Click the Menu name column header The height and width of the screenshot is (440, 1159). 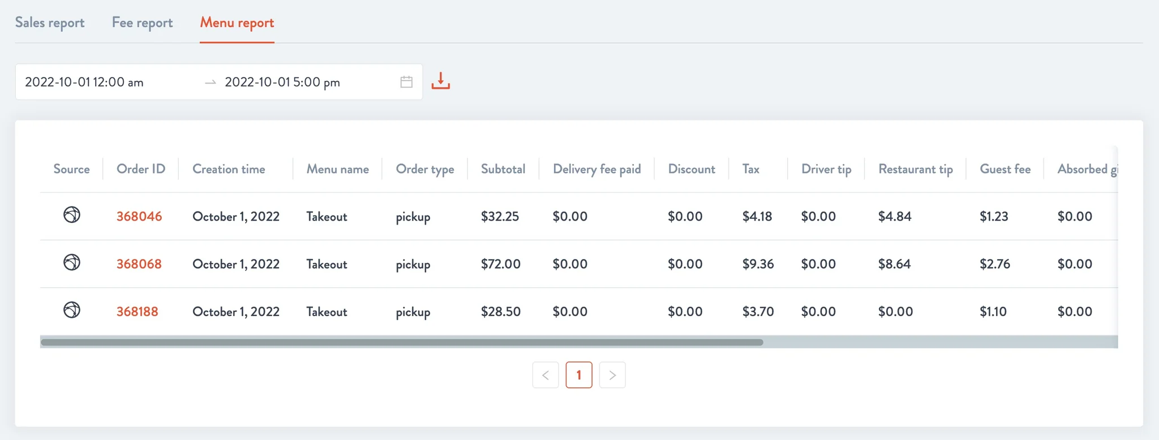[x=338, y=169]
